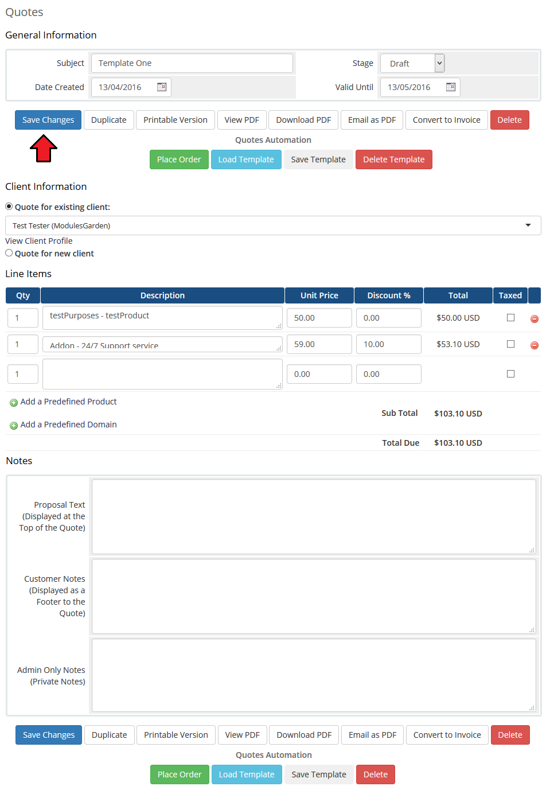
Task: Remove the testPurposes - testProduct line item
Action: 535,319
